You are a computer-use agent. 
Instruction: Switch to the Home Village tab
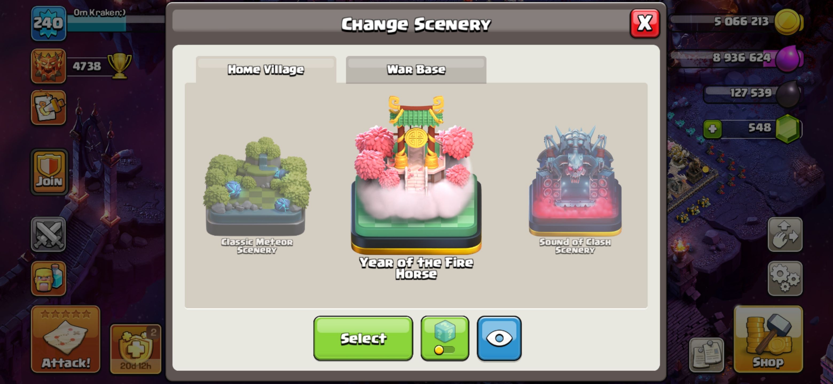tap(266, 69)
